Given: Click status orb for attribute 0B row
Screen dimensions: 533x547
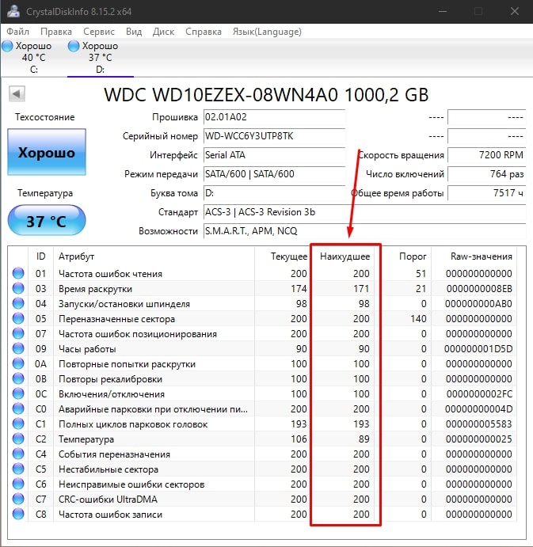Looking at the screenshot, I should (18, 378).
